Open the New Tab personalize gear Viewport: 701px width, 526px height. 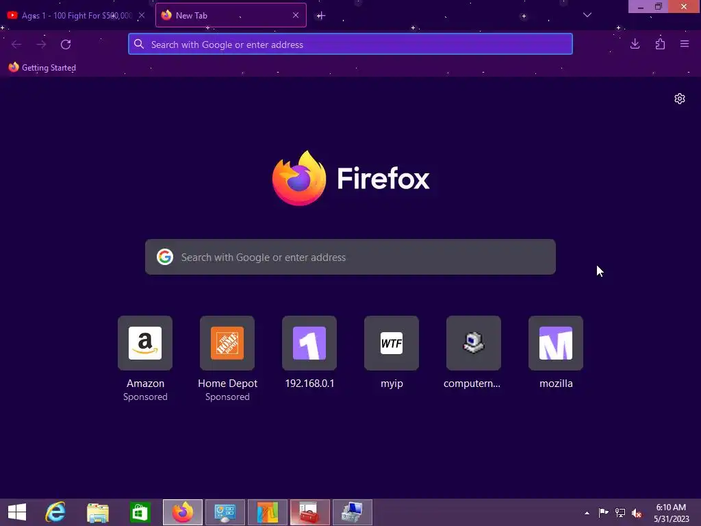pos(680,99)
